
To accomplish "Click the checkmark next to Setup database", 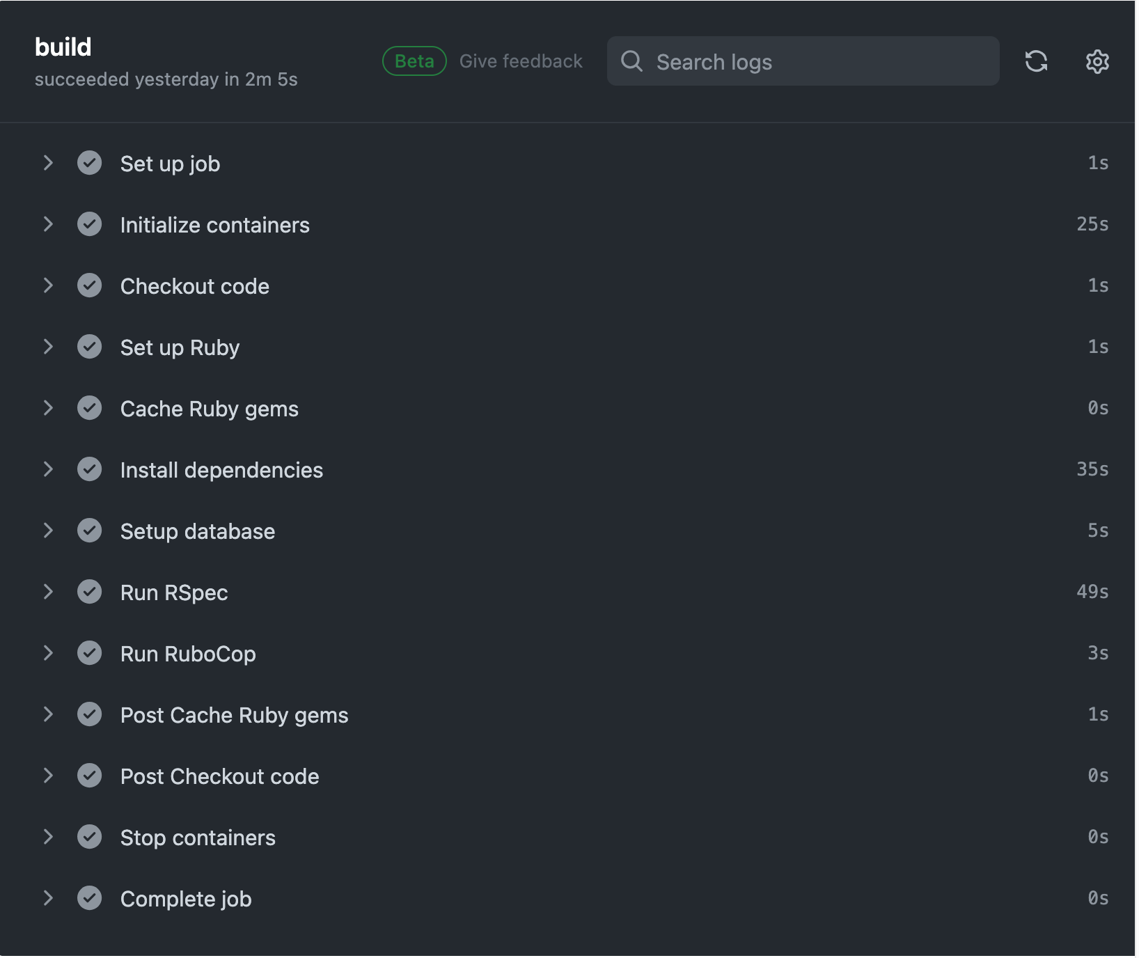I will 91,531.
